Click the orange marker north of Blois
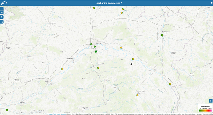Image resolution: width=213 pixels, height=115 pixels. pos(62,69)
